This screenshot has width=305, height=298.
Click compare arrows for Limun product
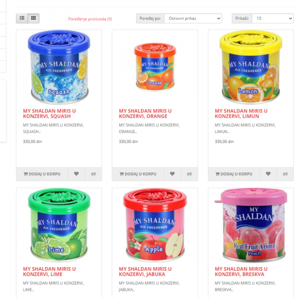pyautogui.click(x=285, y=174)
